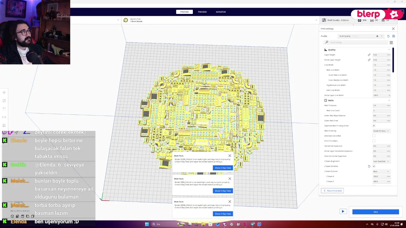Open the print settings sliders icon
Image resolution: width=406 pixels, height=228 pixels.
(x=324, y=20)
